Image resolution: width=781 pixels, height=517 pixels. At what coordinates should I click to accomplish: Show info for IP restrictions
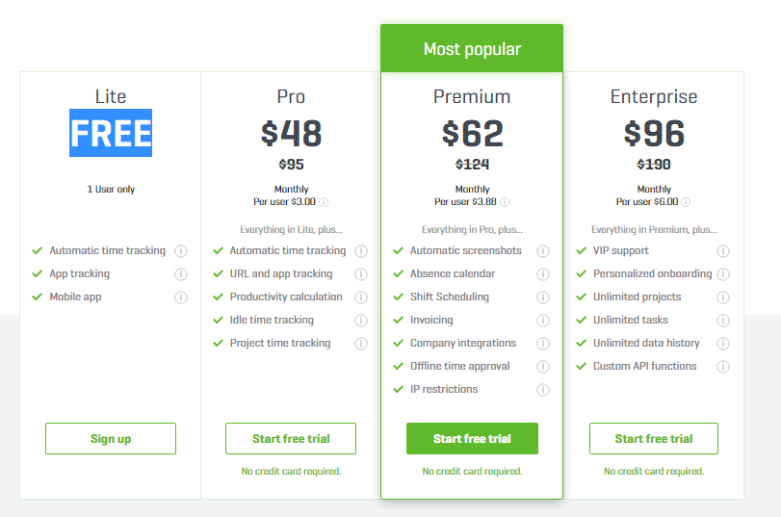[543, 390]
